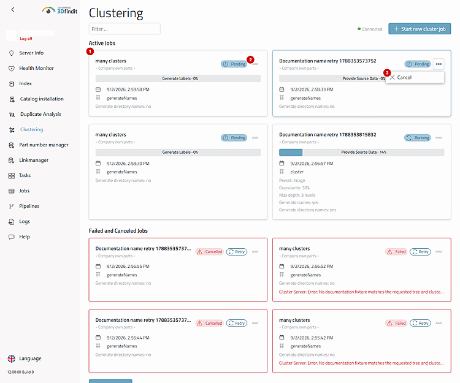Retry the failed job from 2:55:42 PM
460x383 pixels.
[x=420, y=323]
